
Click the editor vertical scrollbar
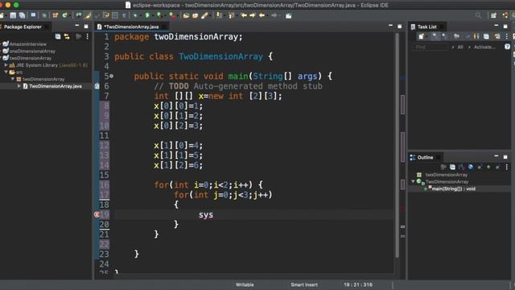(397, 145)
